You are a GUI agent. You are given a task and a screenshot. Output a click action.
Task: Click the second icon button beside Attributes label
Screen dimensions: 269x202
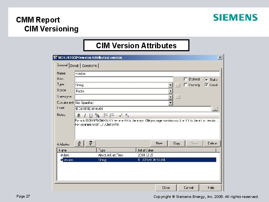90,143
